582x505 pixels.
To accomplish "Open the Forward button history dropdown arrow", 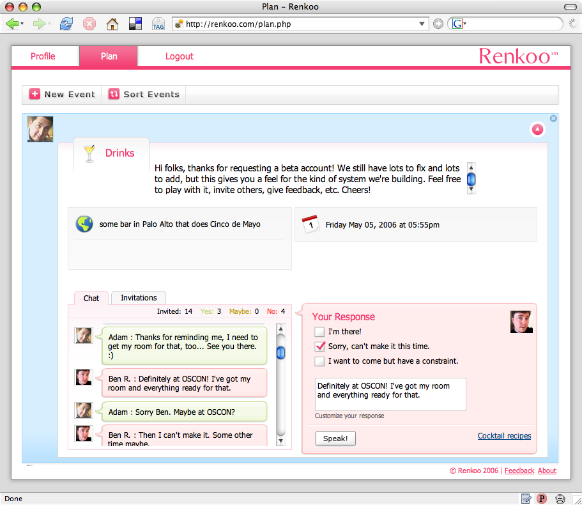I will click(x=49, y=24).
